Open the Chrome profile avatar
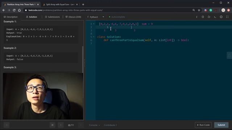 click(x=223, y=10)
